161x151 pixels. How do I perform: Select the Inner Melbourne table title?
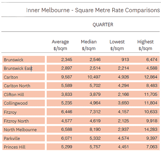coord(93,10)
